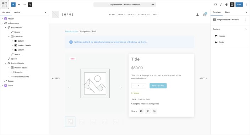Open zoom-out view icon
The width and height of the screenshot is (250, 135).
point(221,5)
